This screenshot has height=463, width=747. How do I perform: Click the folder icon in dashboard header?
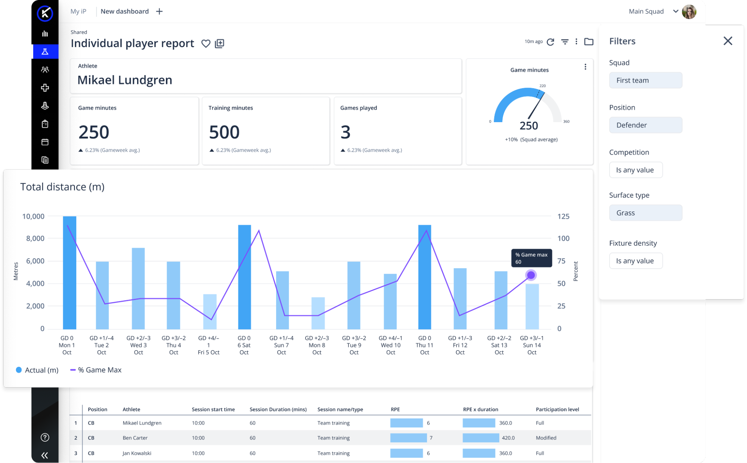click(589, 42)
